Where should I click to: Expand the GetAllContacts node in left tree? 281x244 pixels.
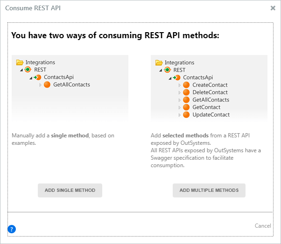[41, 85]
